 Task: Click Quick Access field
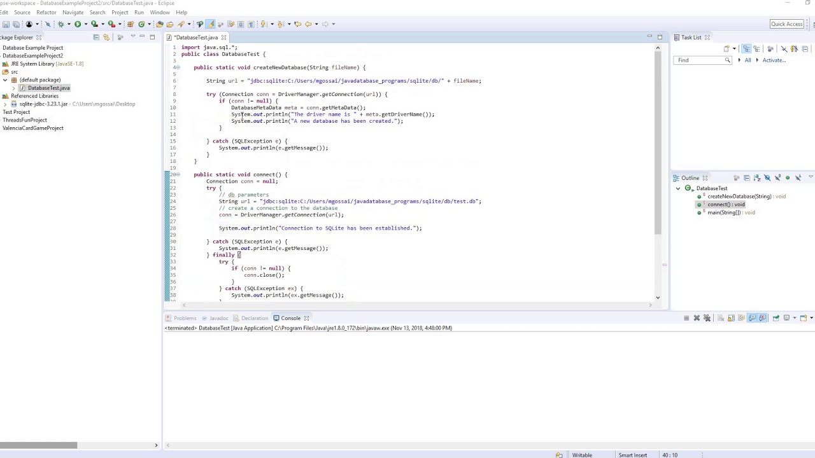click(x=786, y=24)
